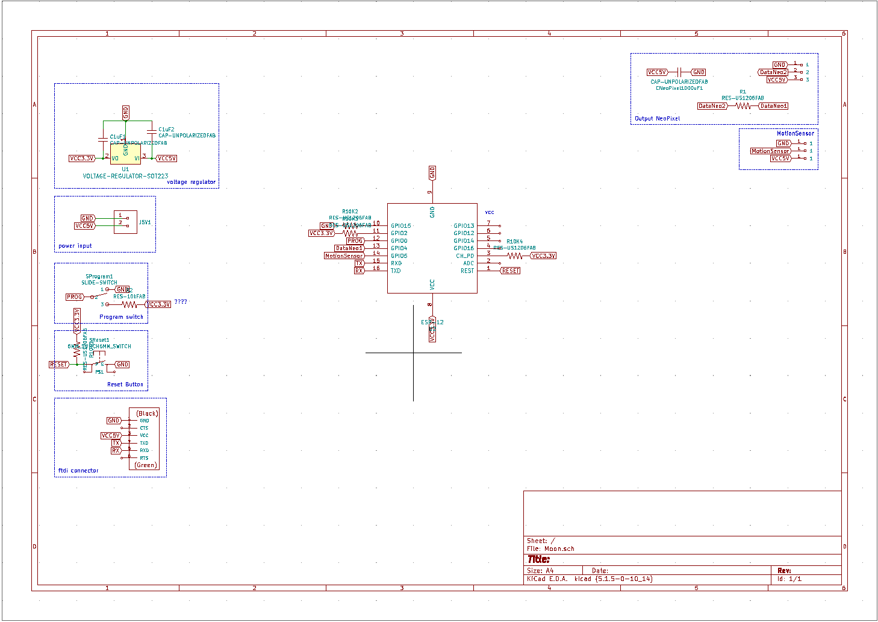Select the 'Output NeoPixel' caption

click(658, 119)
